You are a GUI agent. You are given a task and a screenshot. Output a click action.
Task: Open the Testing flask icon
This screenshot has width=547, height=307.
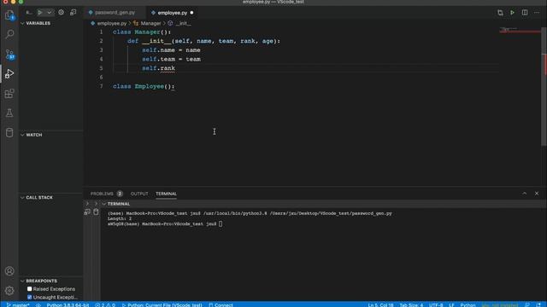(x=9, y=113)
